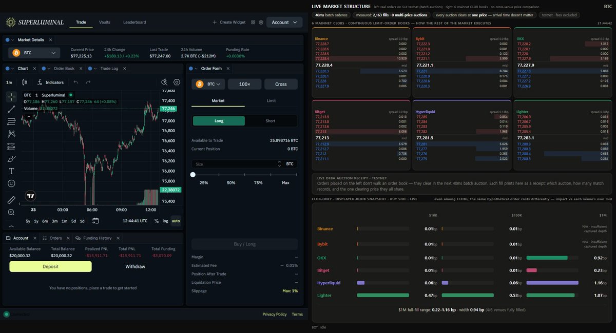Screen dimensions: 616x333
Task: Open the top bar settings gear
Action: 261,22
